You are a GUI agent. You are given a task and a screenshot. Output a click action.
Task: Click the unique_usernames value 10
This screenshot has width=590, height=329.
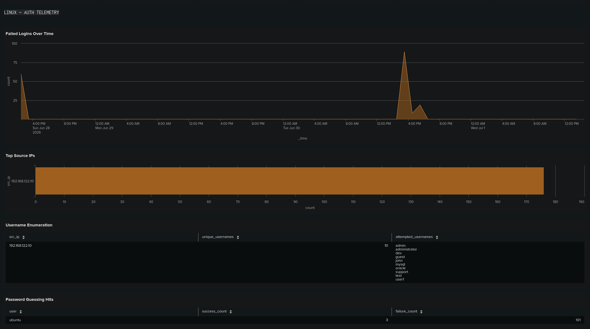coord(386,245)
